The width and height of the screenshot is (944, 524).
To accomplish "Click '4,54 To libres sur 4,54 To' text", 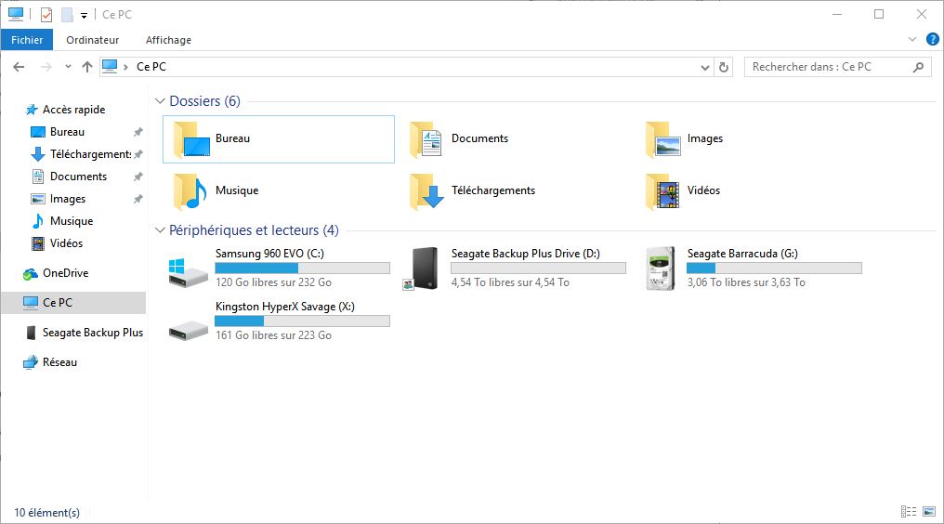I will [510, 282].
